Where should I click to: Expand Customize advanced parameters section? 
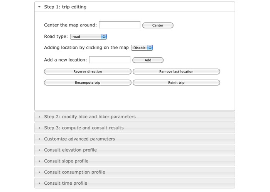(x=135, y=139)
